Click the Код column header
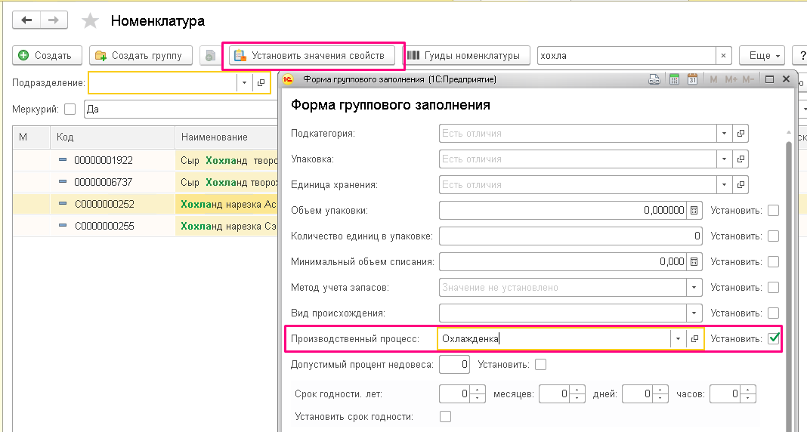807x432 pixels. coord(112,137)
